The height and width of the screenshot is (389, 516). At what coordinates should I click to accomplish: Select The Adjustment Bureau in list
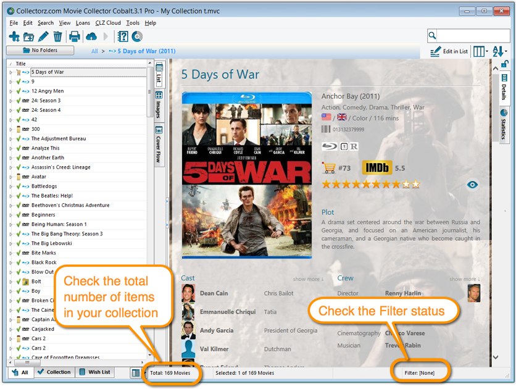pos(59,138)
